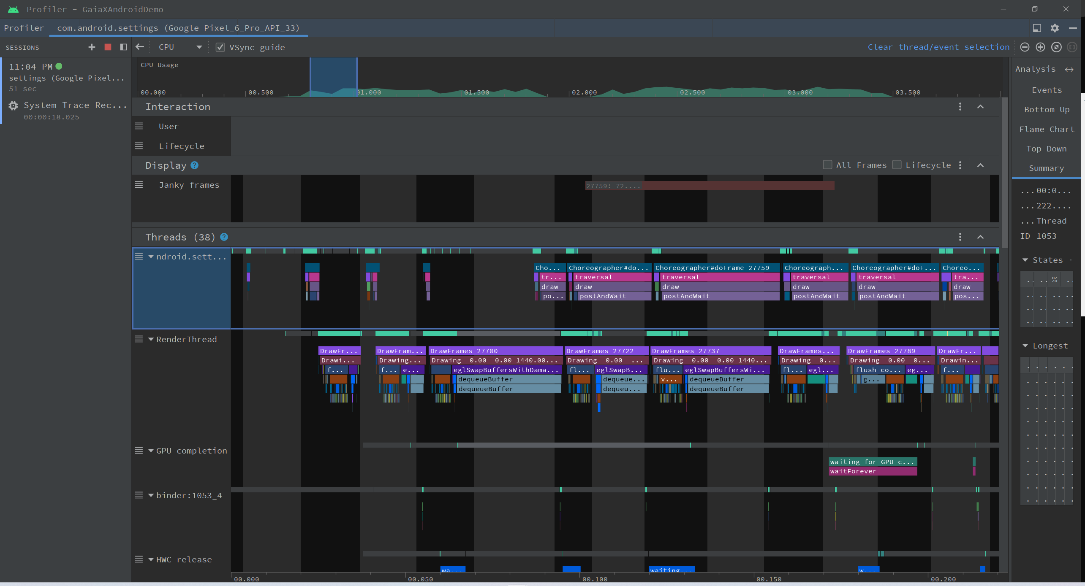Collapse the RenderThread track

tap(151, 339)
